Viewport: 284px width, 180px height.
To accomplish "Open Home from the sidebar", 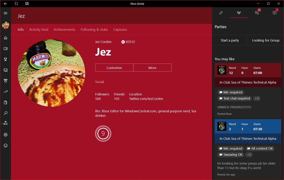I will [5, 38].
